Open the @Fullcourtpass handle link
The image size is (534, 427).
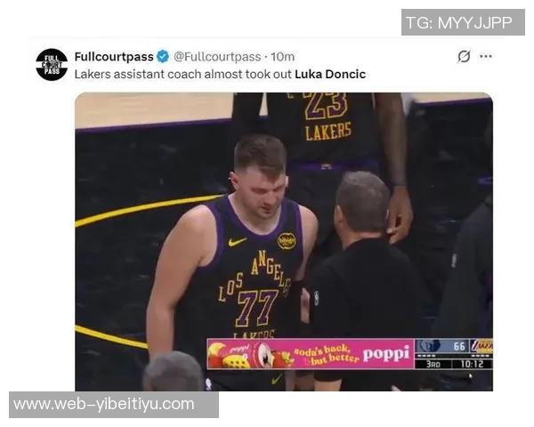[x=217, y=57]
